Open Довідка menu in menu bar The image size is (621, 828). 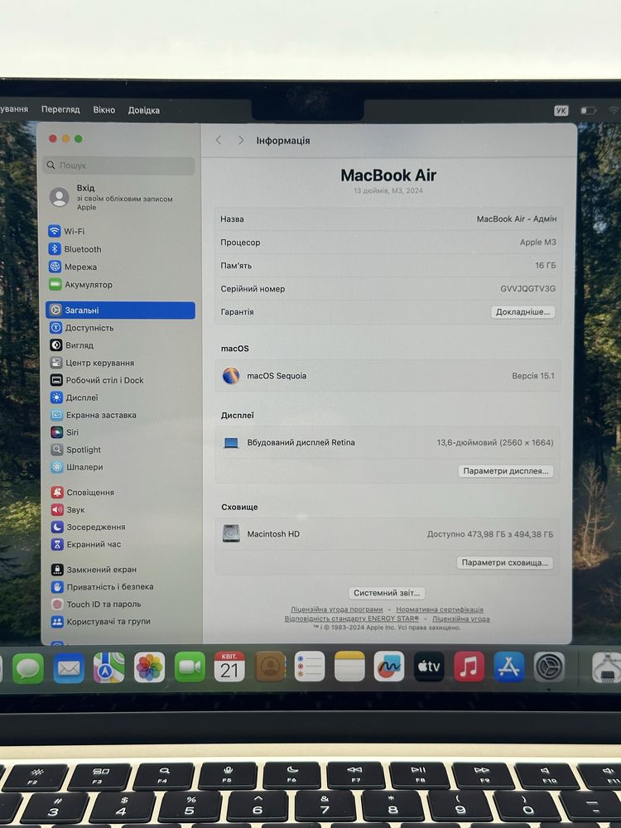[x=143, y=110]
